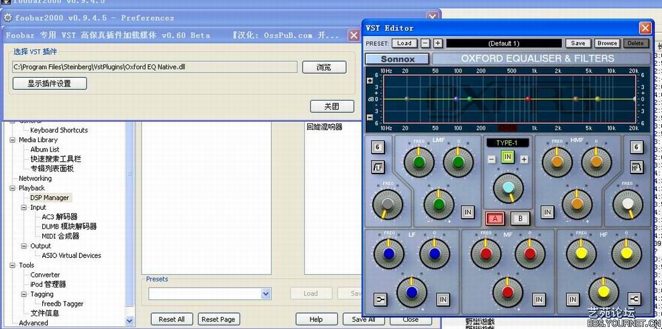Click the green LMF frequency knob

pyautogui.click(x=419, y=162)
